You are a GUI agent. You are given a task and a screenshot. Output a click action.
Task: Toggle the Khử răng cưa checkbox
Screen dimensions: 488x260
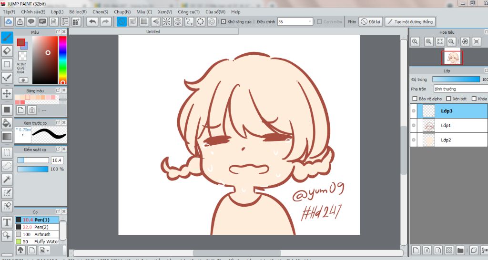[x=224, y=22]
